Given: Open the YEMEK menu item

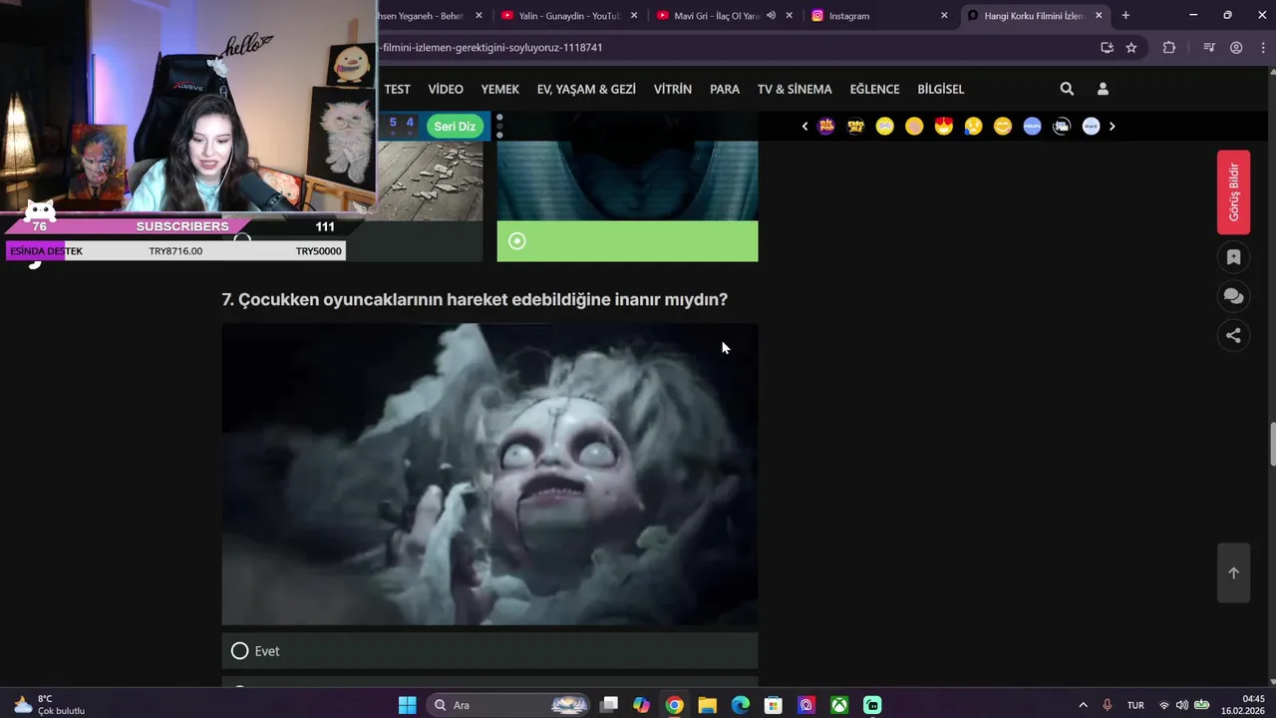Looking at the screenshot, I should point(499,89).
